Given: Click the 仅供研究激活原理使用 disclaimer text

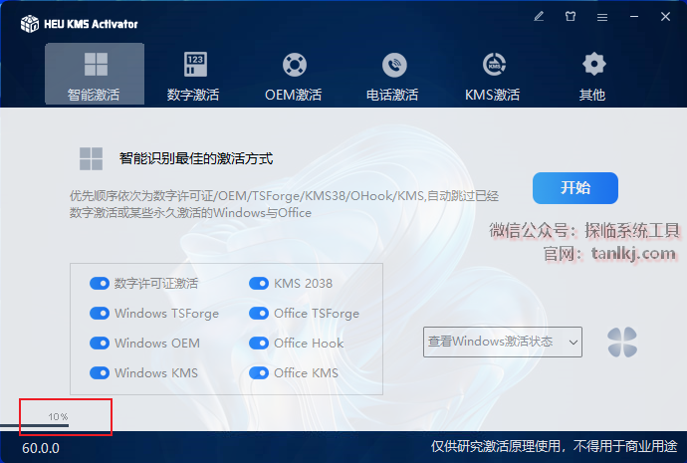Looking at the screenshot, I should coord(555,446).
